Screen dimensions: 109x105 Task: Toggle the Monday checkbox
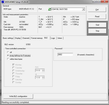pyautogui.click(x=13, y=65)
